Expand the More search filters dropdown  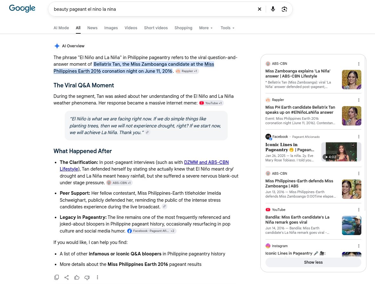pyautogui.click(x=206, y=28)
